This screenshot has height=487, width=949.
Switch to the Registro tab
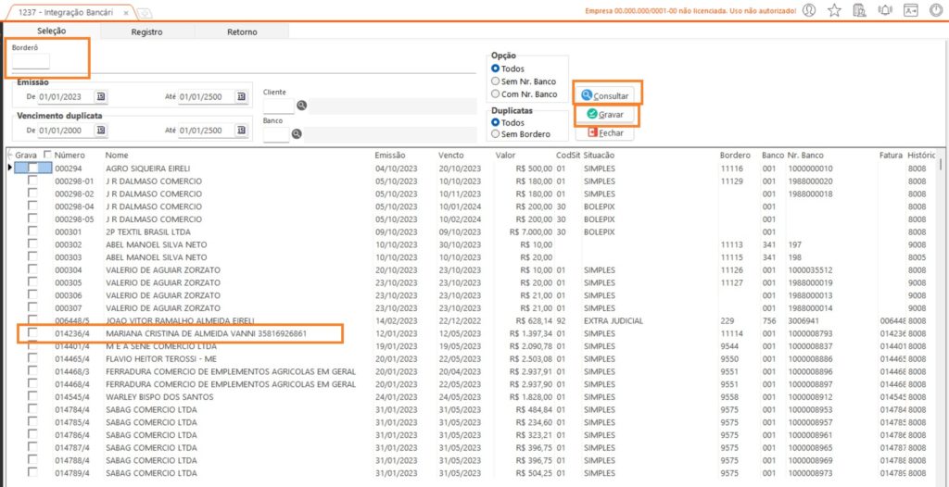tap(146, 31)
